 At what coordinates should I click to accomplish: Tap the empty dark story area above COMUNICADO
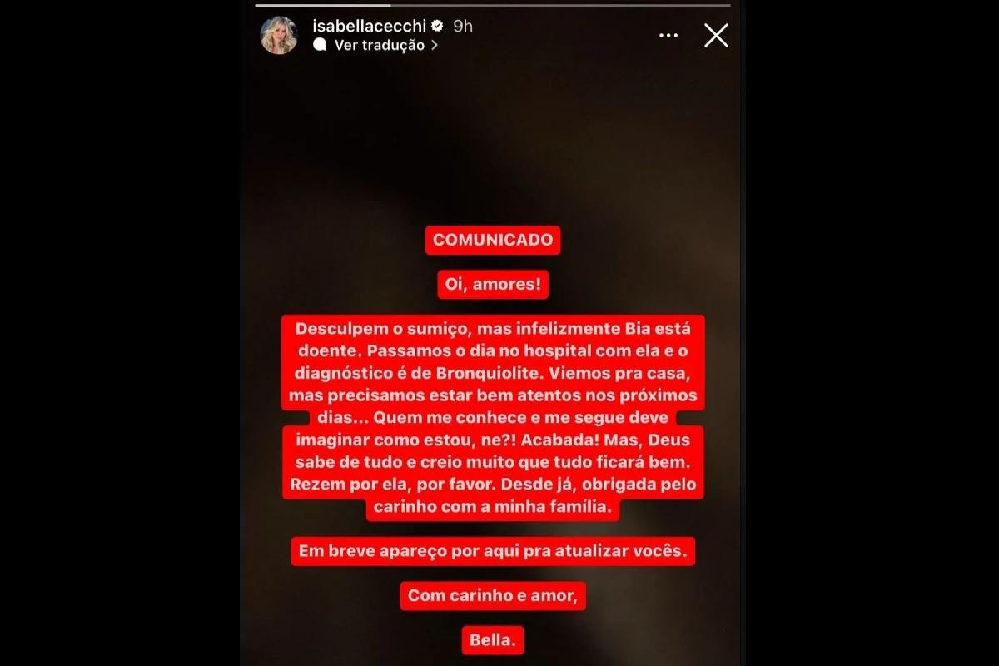pos(493,142)
